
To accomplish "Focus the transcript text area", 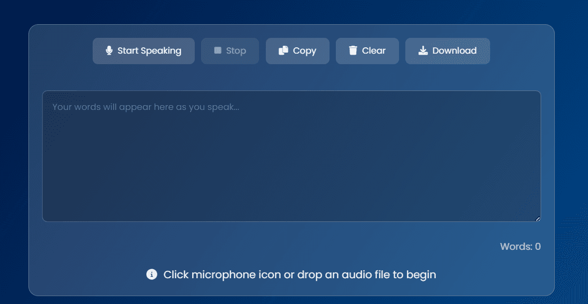I will [292, 156].
